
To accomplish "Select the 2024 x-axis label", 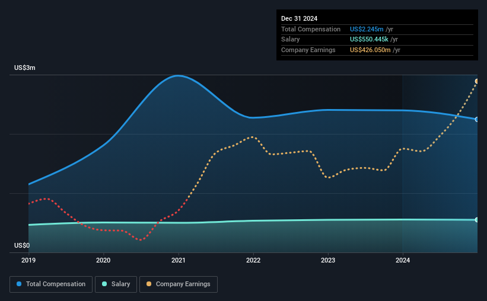I will 403,260.
